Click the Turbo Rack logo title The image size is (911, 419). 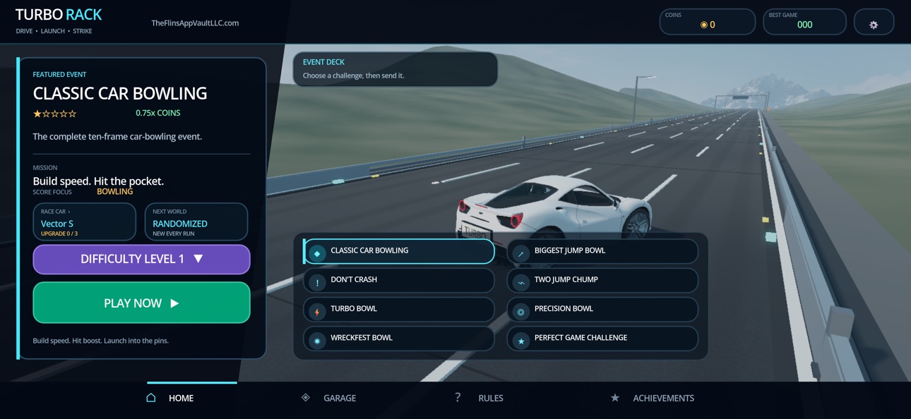(59, 14)
